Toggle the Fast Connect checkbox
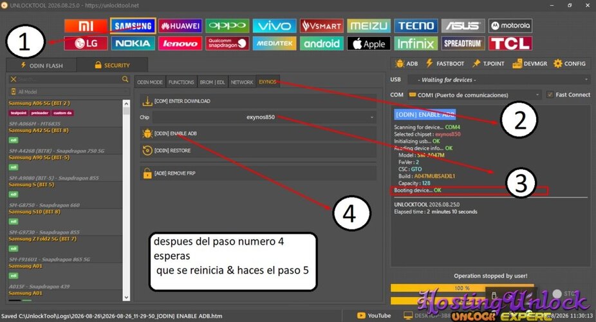596x322 pixels. (x=550, y=94)
